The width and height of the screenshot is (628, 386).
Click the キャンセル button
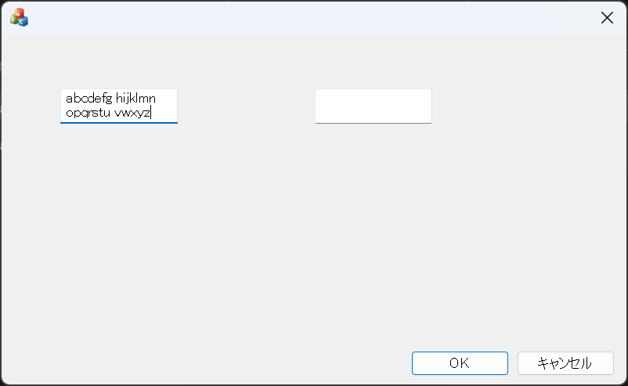pos(565,363)
